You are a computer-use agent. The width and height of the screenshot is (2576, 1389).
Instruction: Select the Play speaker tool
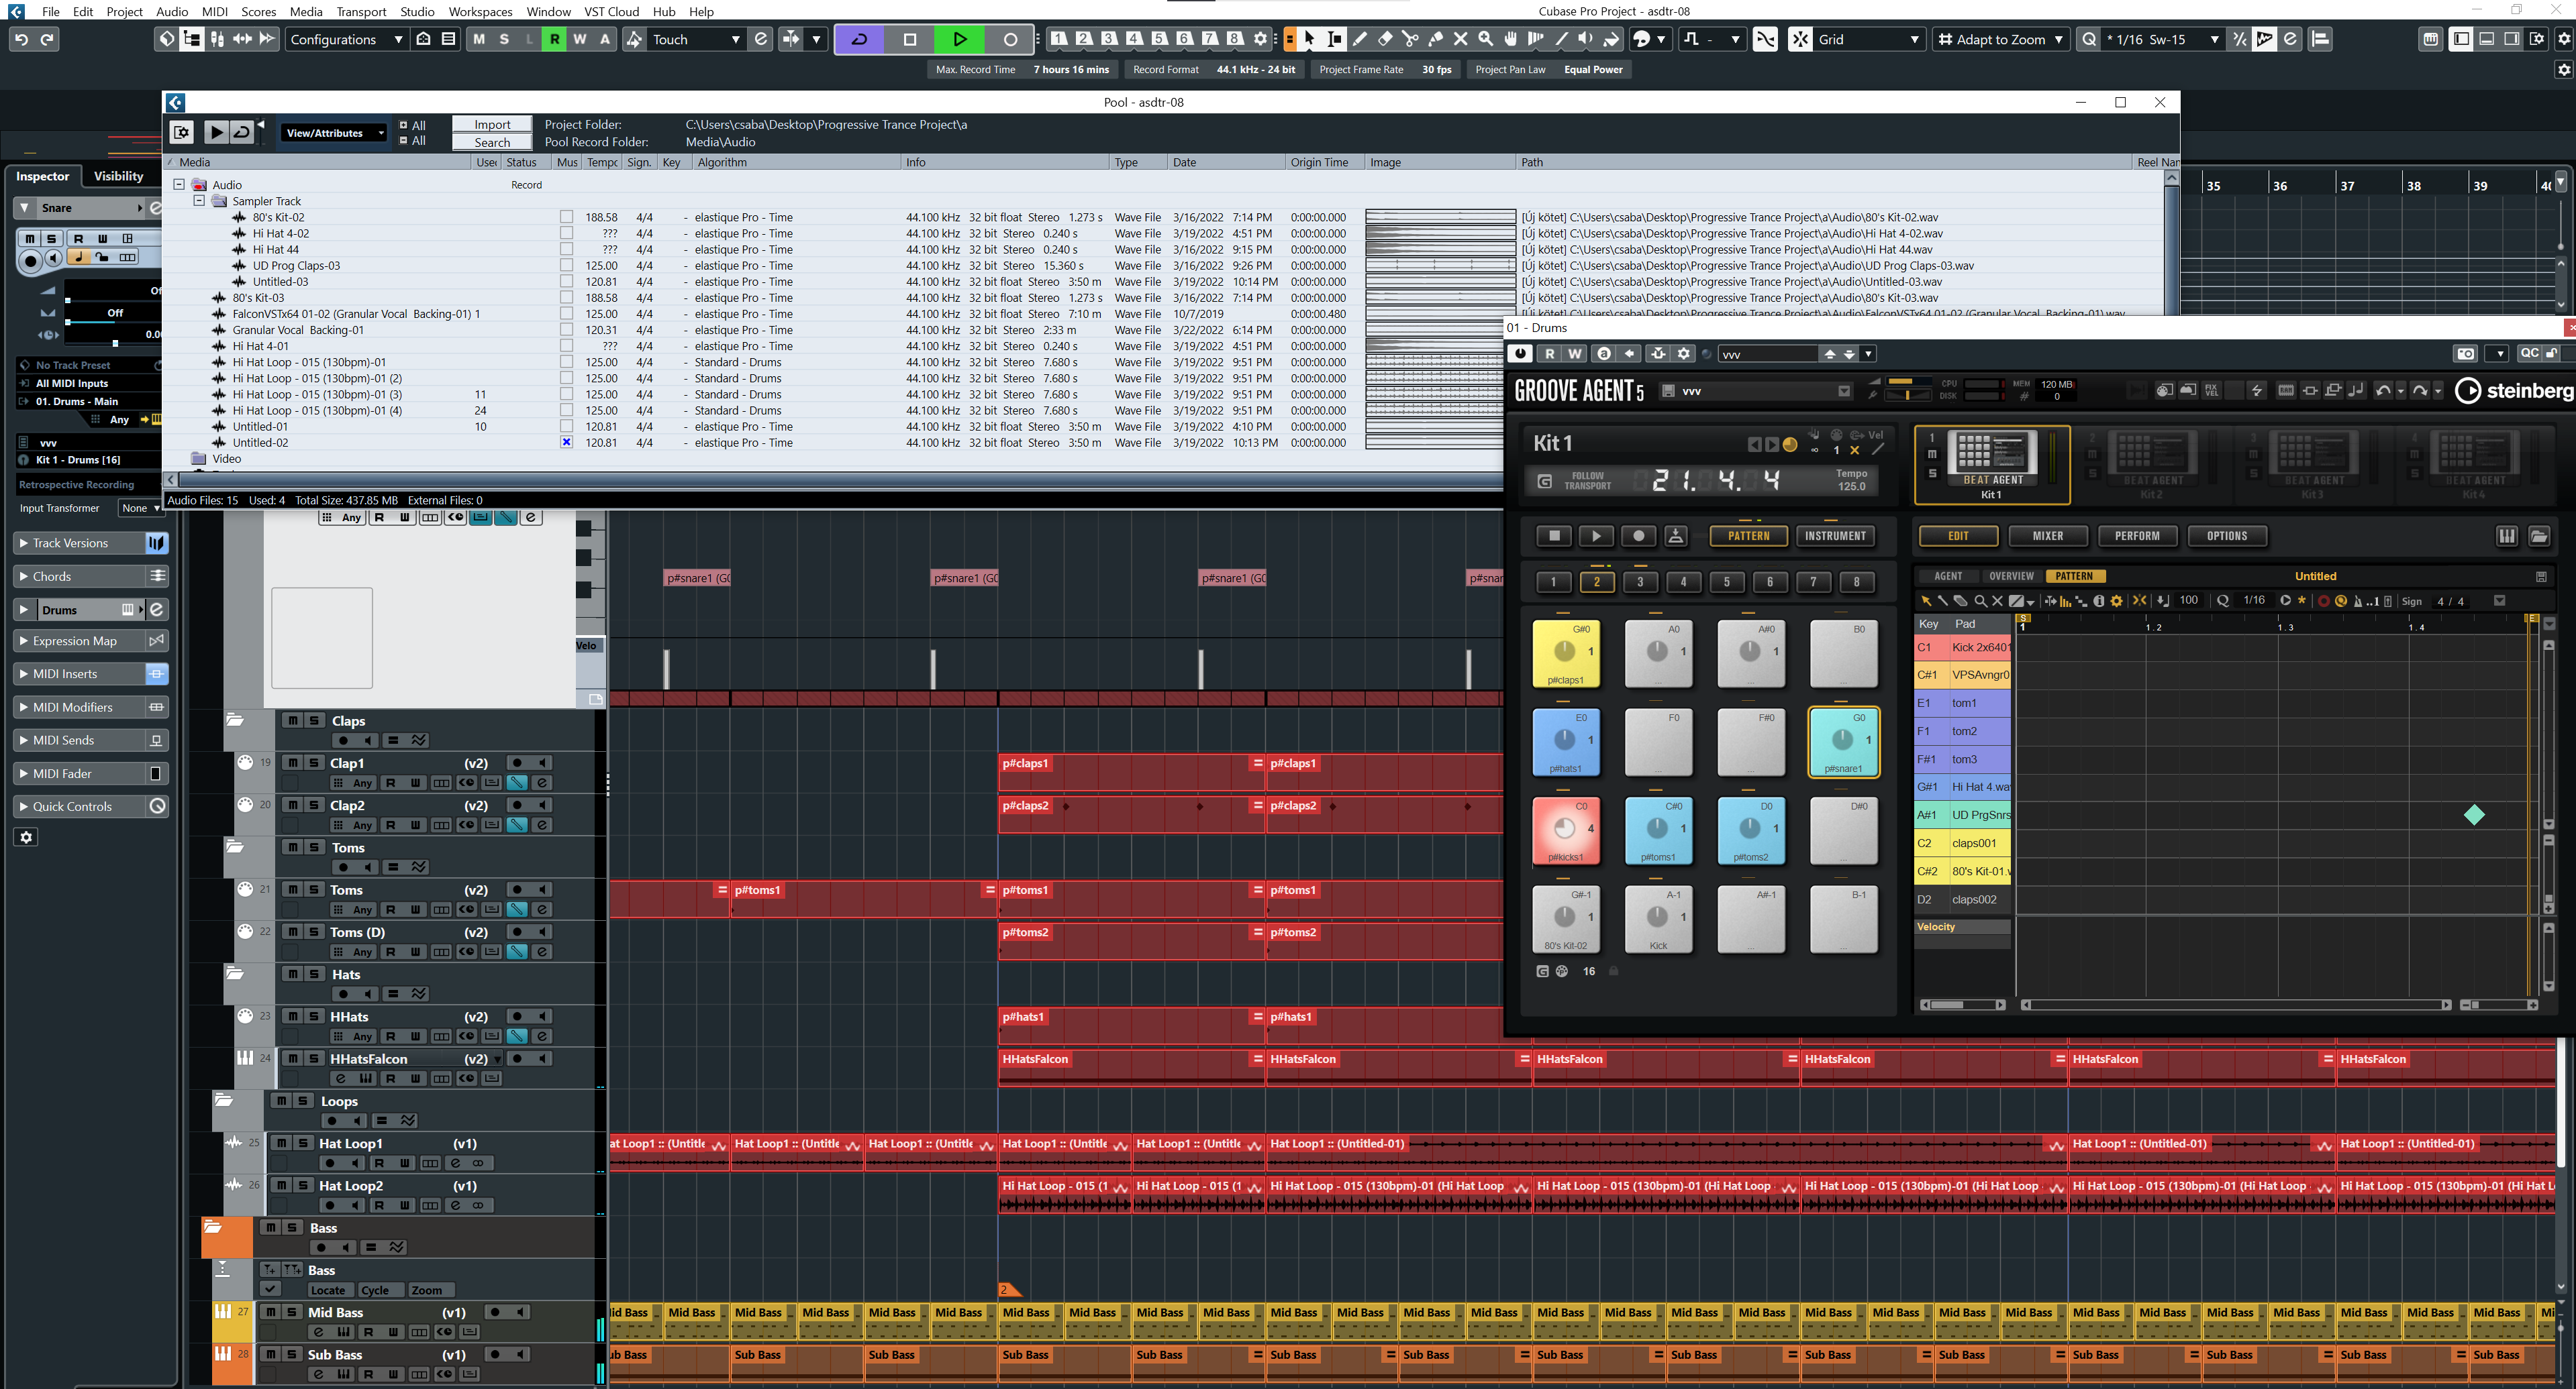click(1586, 39)
